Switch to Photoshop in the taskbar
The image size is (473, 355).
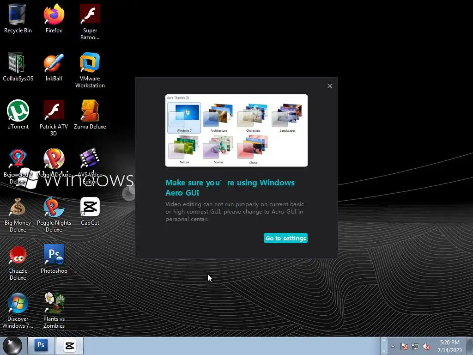41,346
